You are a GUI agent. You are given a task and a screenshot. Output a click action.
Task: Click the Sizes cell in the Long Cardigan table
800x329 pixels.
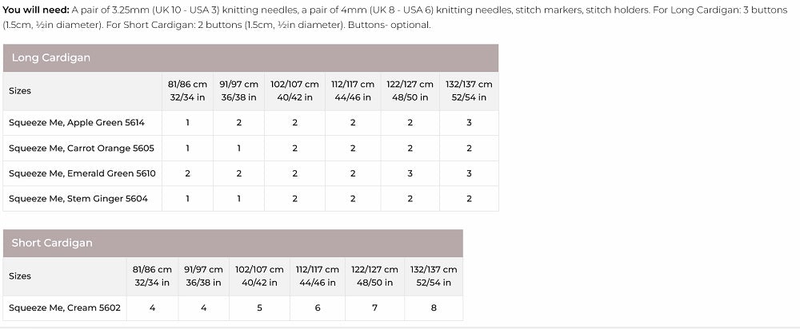pyautogui.click(x=20, y=91)
